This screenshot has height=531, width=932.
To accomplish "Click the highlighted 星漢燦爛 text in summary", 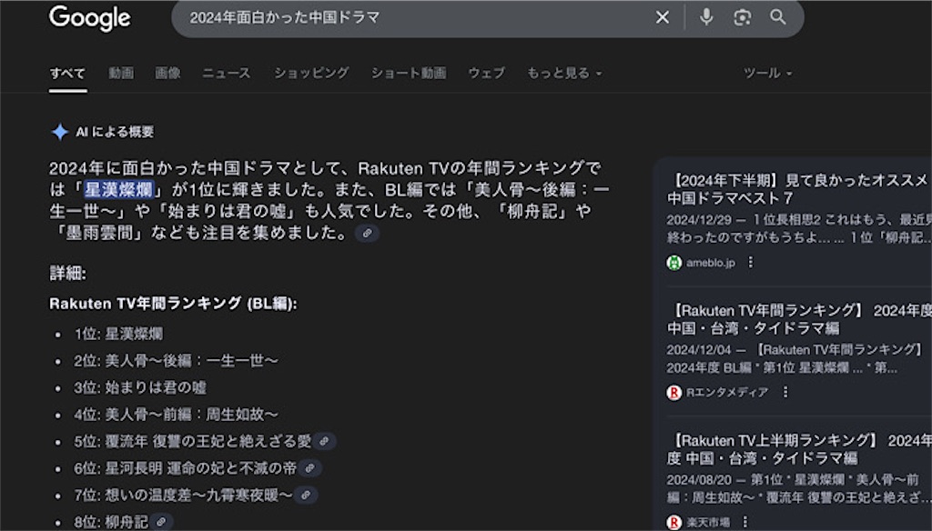I will [119, 189].
